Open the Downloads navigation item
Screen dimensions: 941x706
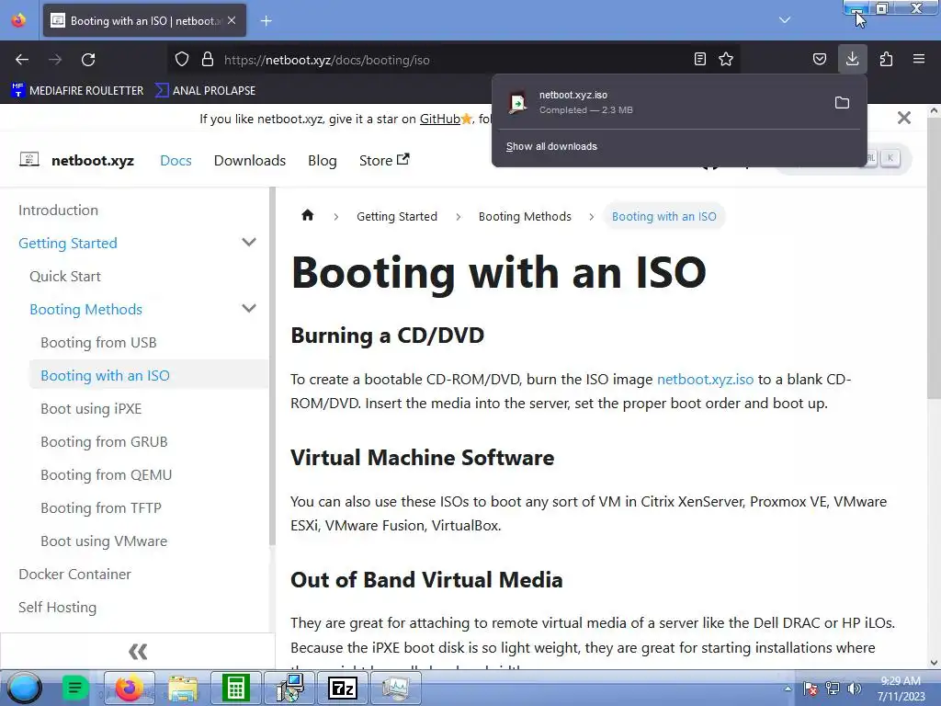(250, 160)
